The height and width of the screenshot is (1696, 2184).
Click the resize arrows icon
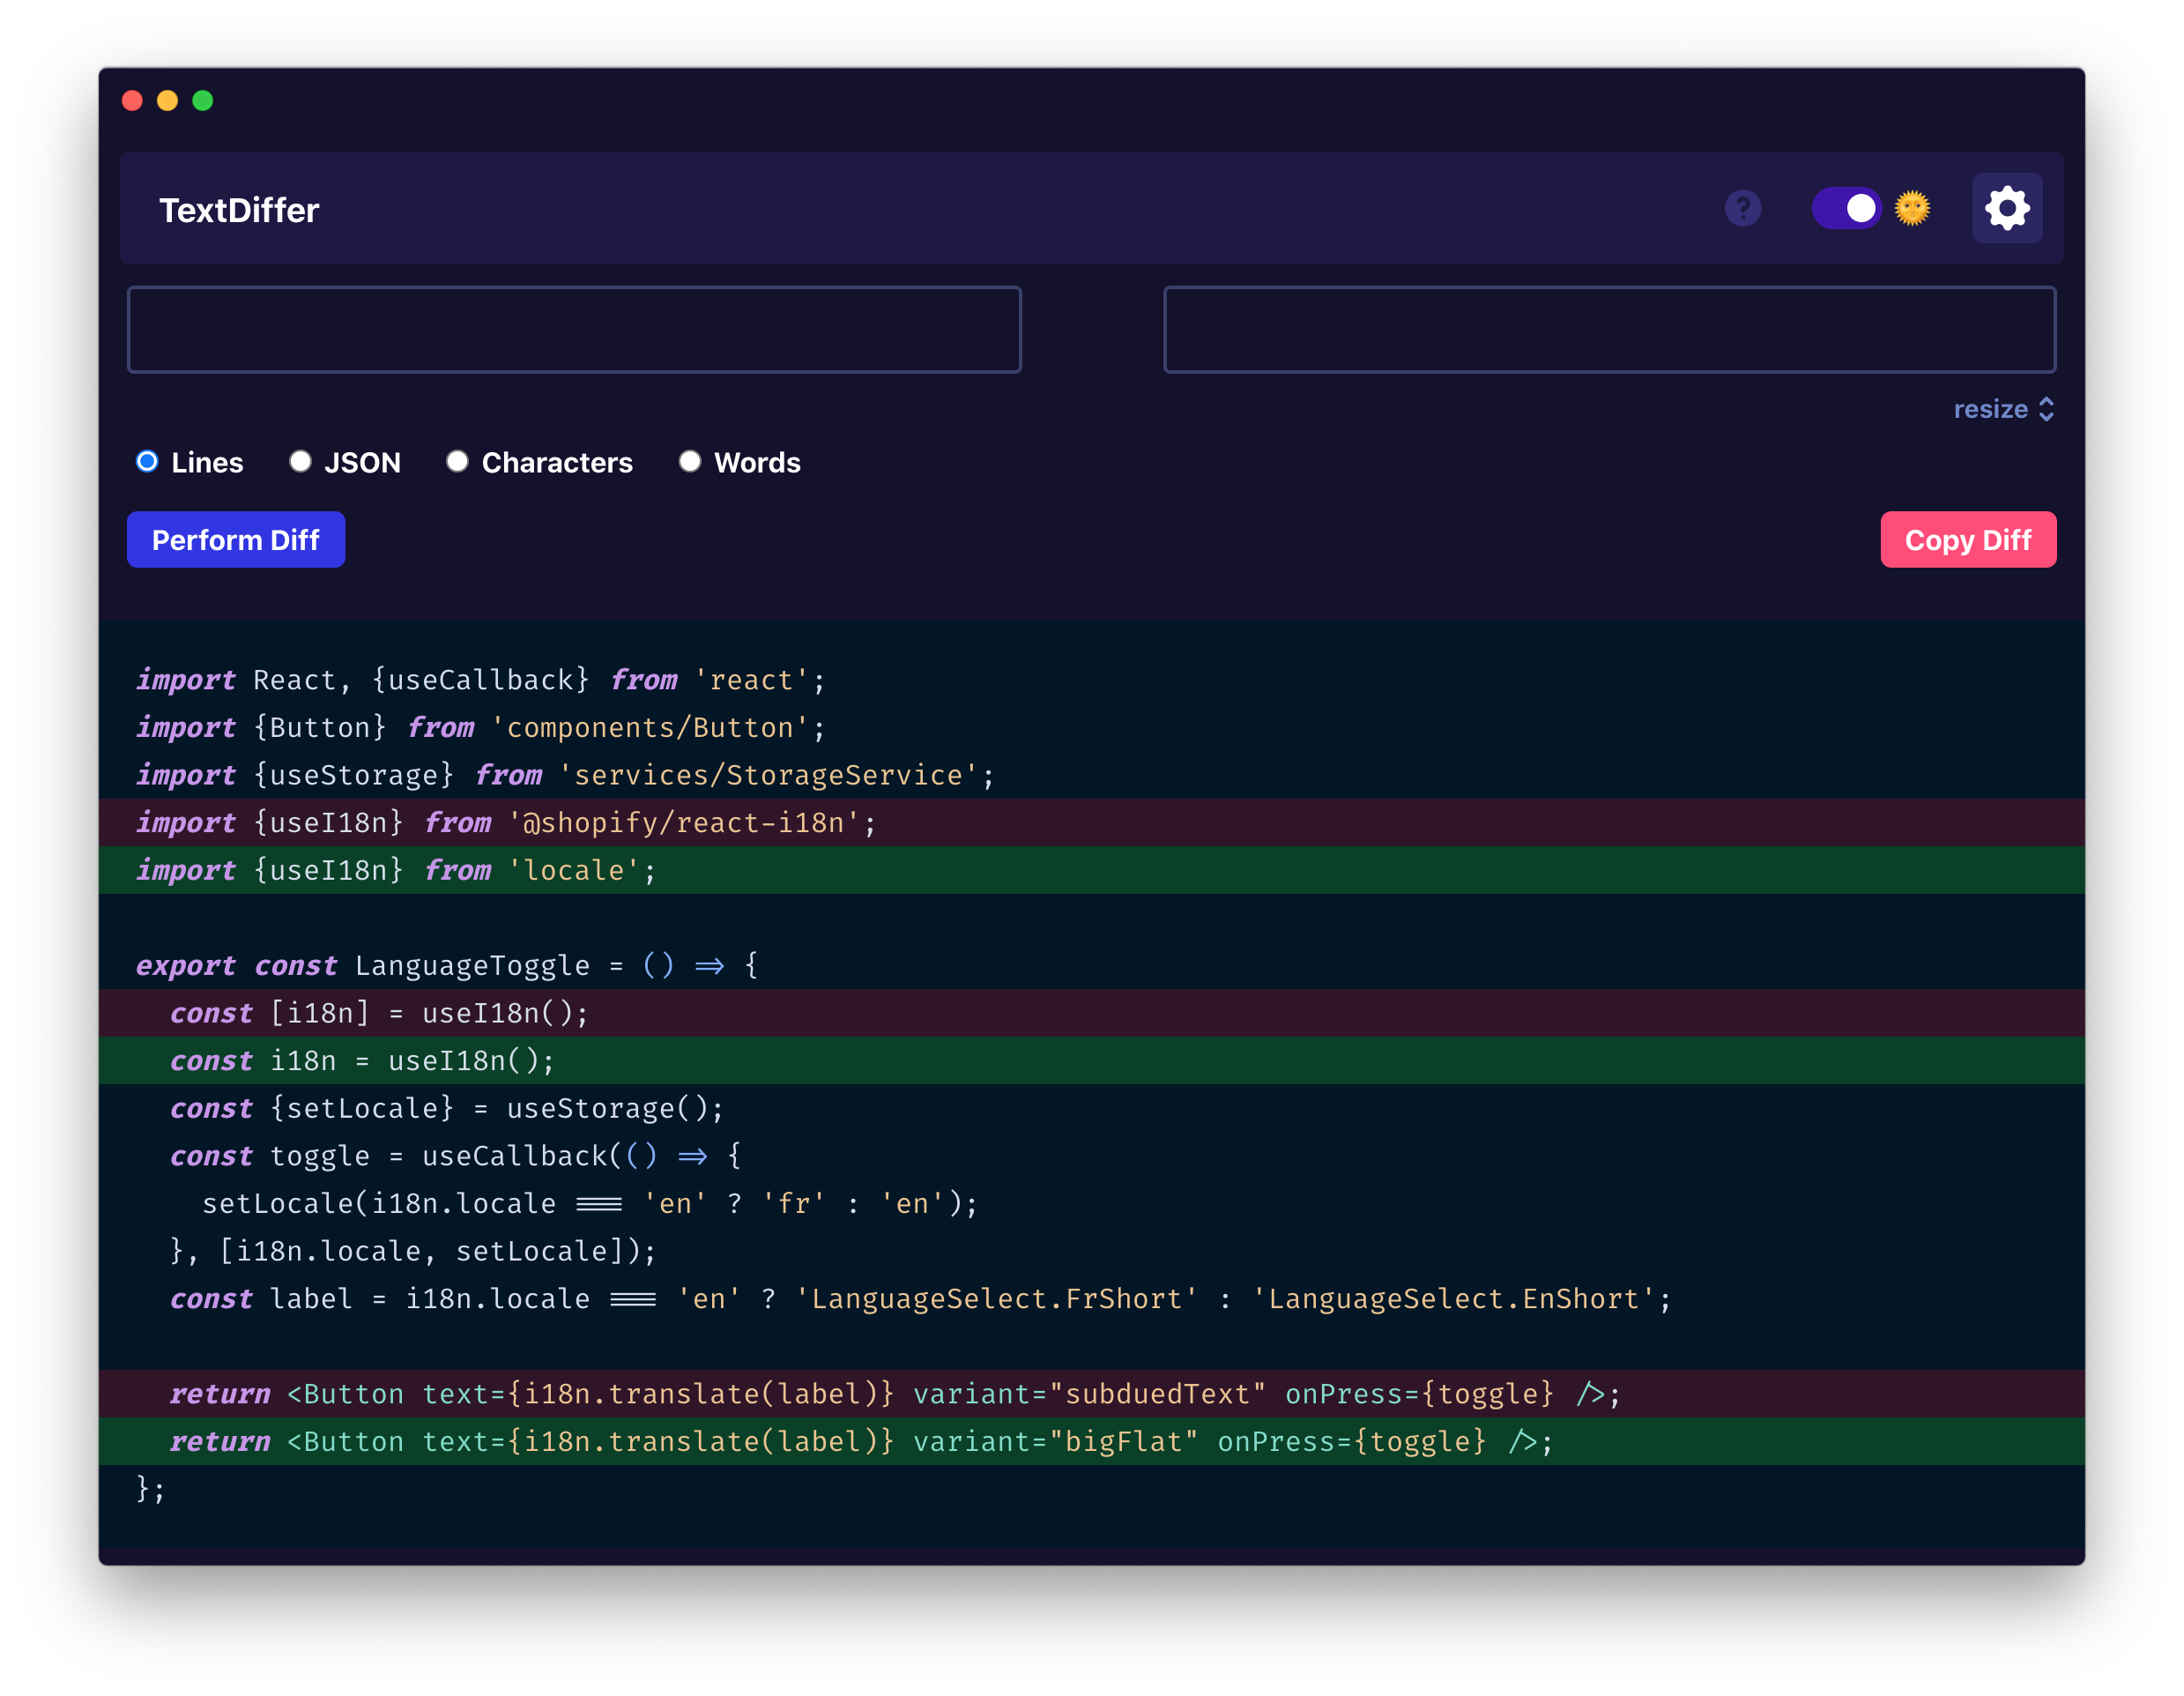(2046, 409)
